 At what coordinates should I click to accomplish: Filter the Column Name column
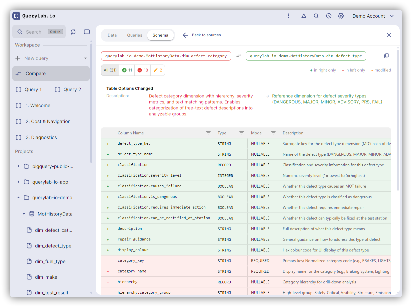click(x=208, y=133)
